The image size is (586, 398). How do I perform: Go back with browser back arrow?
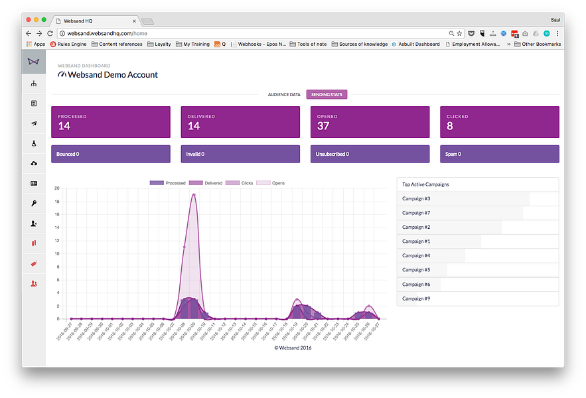pos(29,33)
